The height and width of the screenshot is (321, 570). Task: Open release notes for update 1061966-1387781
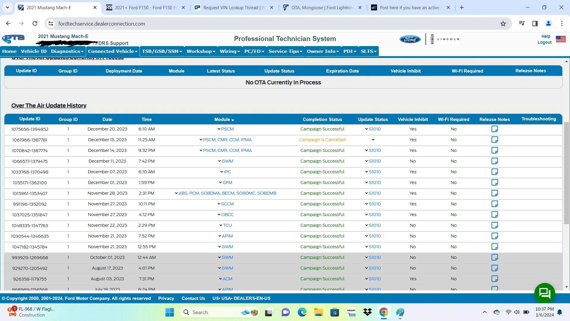pyautogui.click(x=495, y=140)
